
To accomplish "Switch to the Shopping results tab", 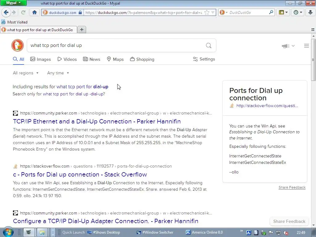I will 142,59.
